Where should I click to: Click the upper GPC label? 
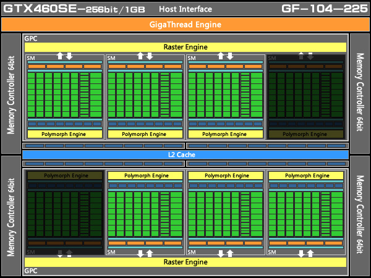(31, 38)
